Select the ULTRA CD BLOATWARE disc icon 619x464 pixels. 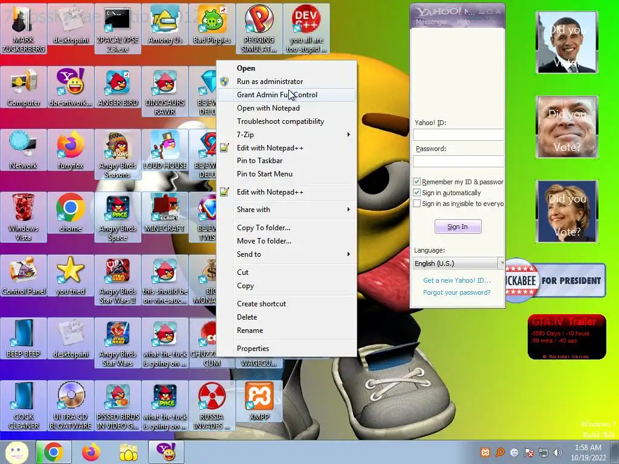pyautogui.click(x=70, y=405)
